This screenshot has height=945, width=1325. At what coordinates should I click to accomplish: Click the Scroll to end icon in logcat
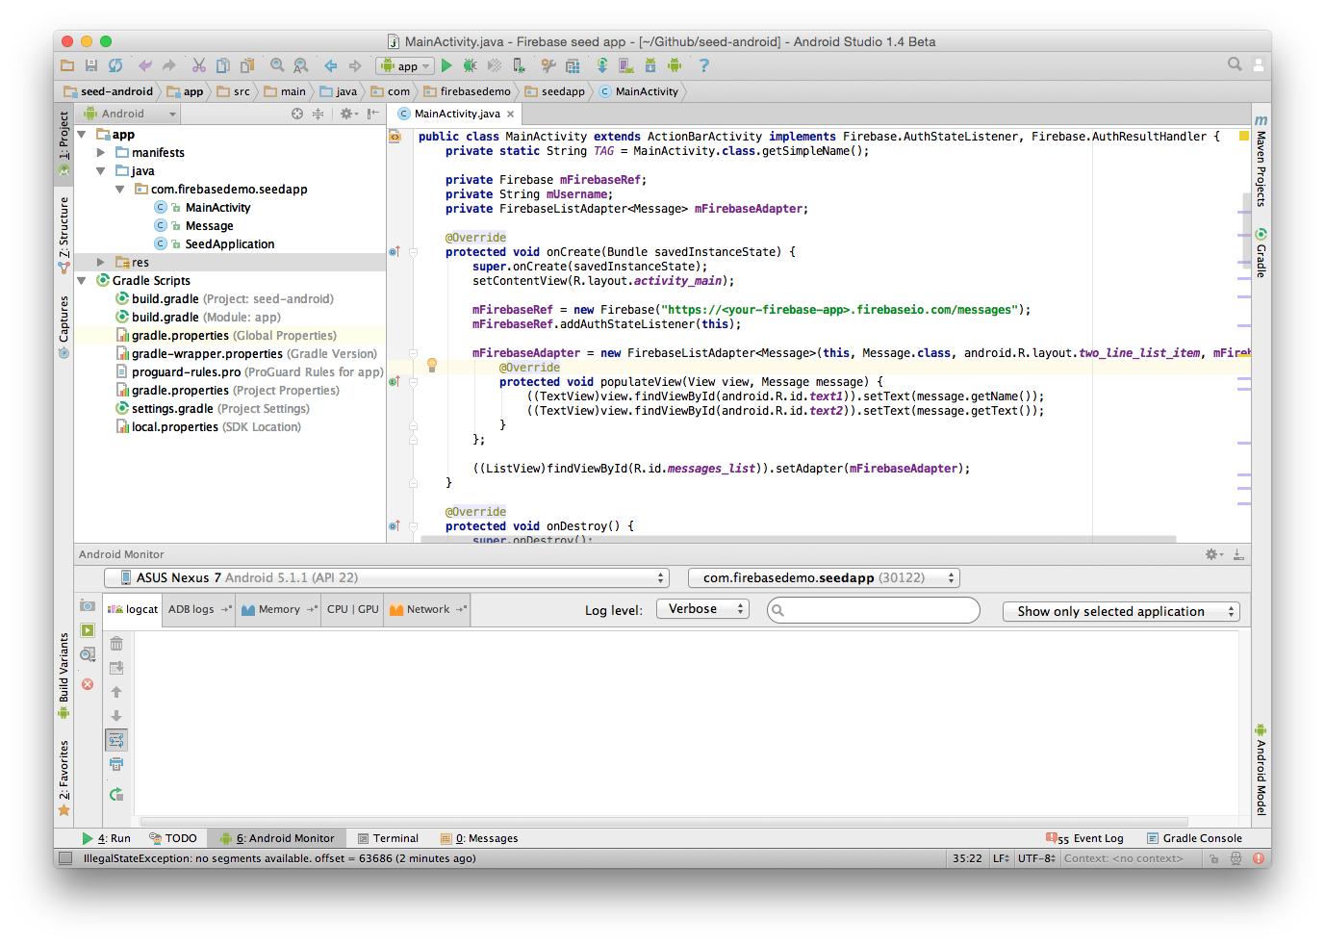[116, 668]
